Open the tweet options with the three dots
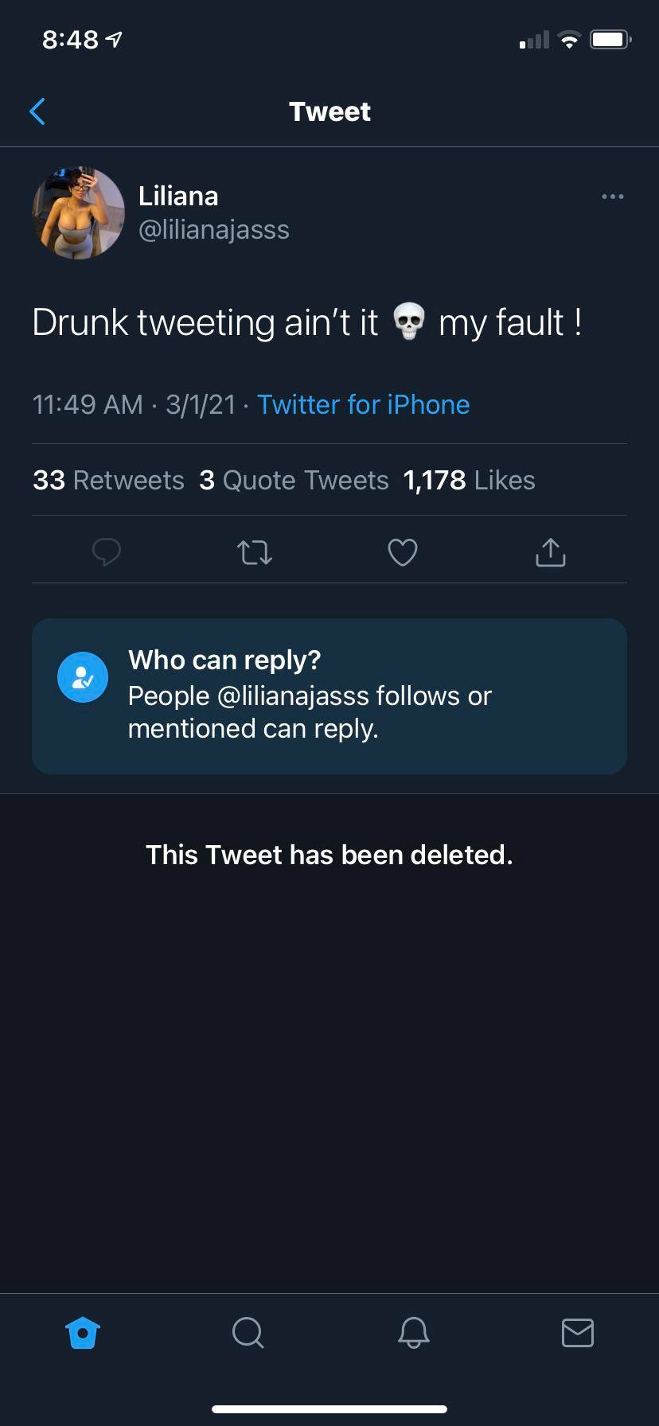Image resolution: width=659 pixels, height=1426 pixels. tap(612, 197)
